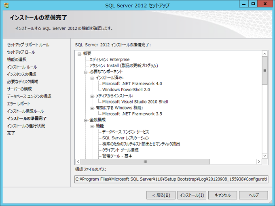Viewport: 275px width, 206px height.
Task: Collapse the 必要なコンポーネント node
Action: [86, 72]
